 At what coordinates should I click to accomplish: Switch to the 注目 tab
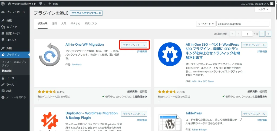[54, 23]
